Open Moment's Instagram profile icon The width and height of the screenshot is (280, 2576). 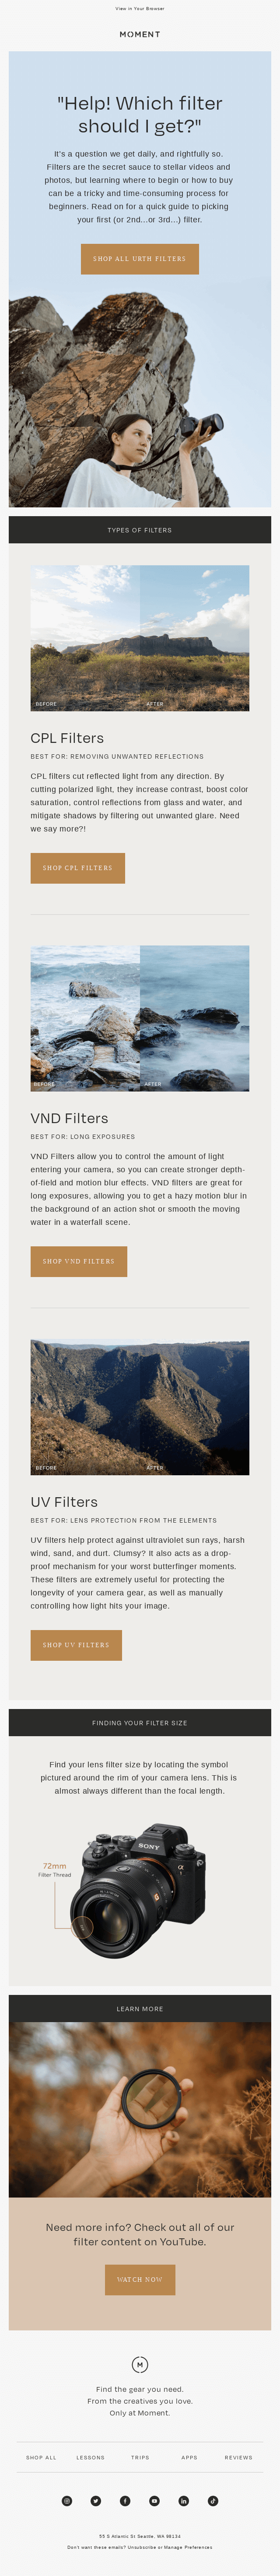pos(67,2500)
